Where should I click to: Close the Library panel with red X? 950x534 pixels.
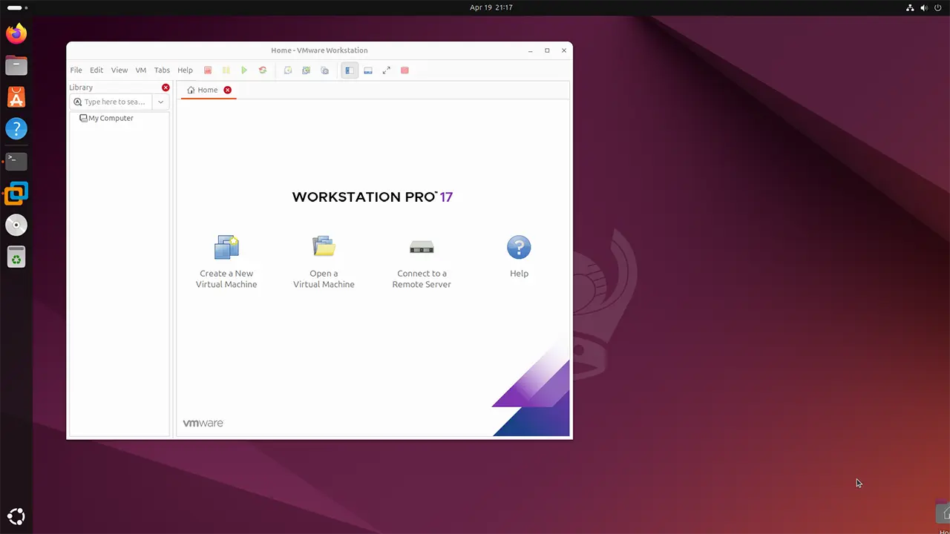click(166, 88)
